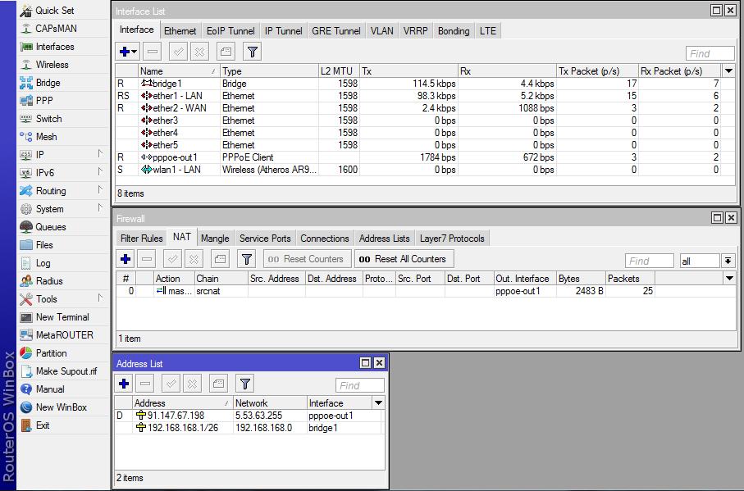Launch a New Terminal
This screenshot has width=744, height=491.
pyautogui.click(x=63, y=317)
